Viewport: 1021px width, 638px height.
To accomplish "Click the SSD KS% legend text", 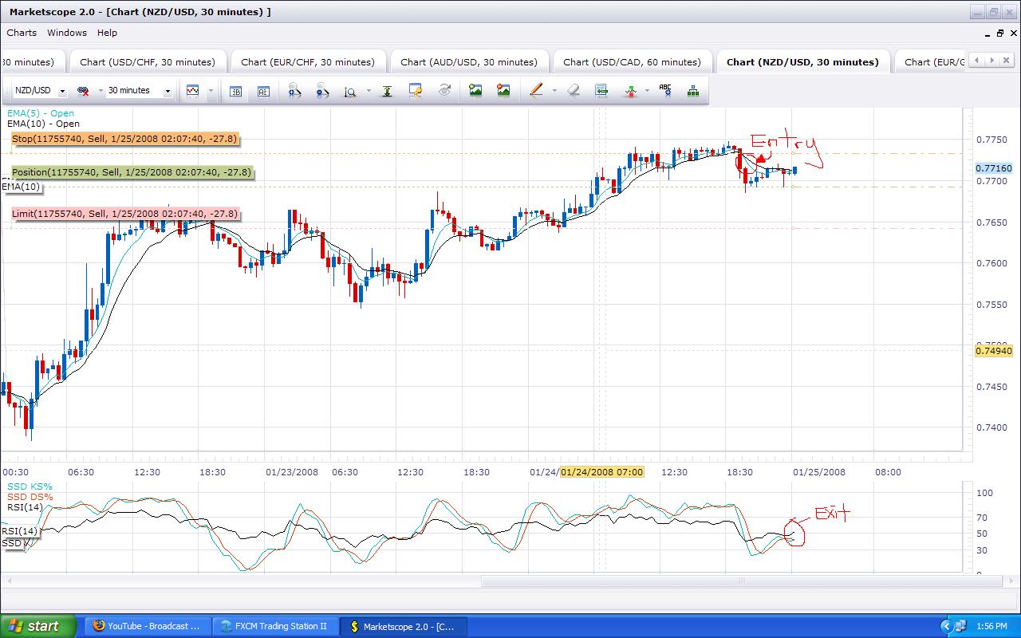I will click(30, 486).
